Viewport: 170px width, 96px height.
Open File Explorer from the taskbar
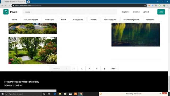tap(60, 94)
